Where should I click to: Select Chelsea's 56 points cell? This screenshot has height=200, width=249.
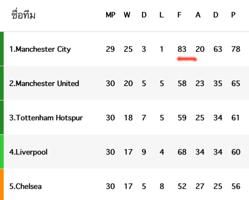[x=235, y=186]
